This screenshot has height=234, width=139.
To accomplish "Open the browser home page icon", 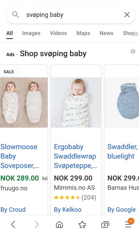I will click(x=59, y=224).
